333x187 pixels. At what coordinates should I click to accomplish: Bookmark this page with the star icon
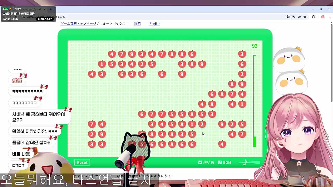point(305,17)
